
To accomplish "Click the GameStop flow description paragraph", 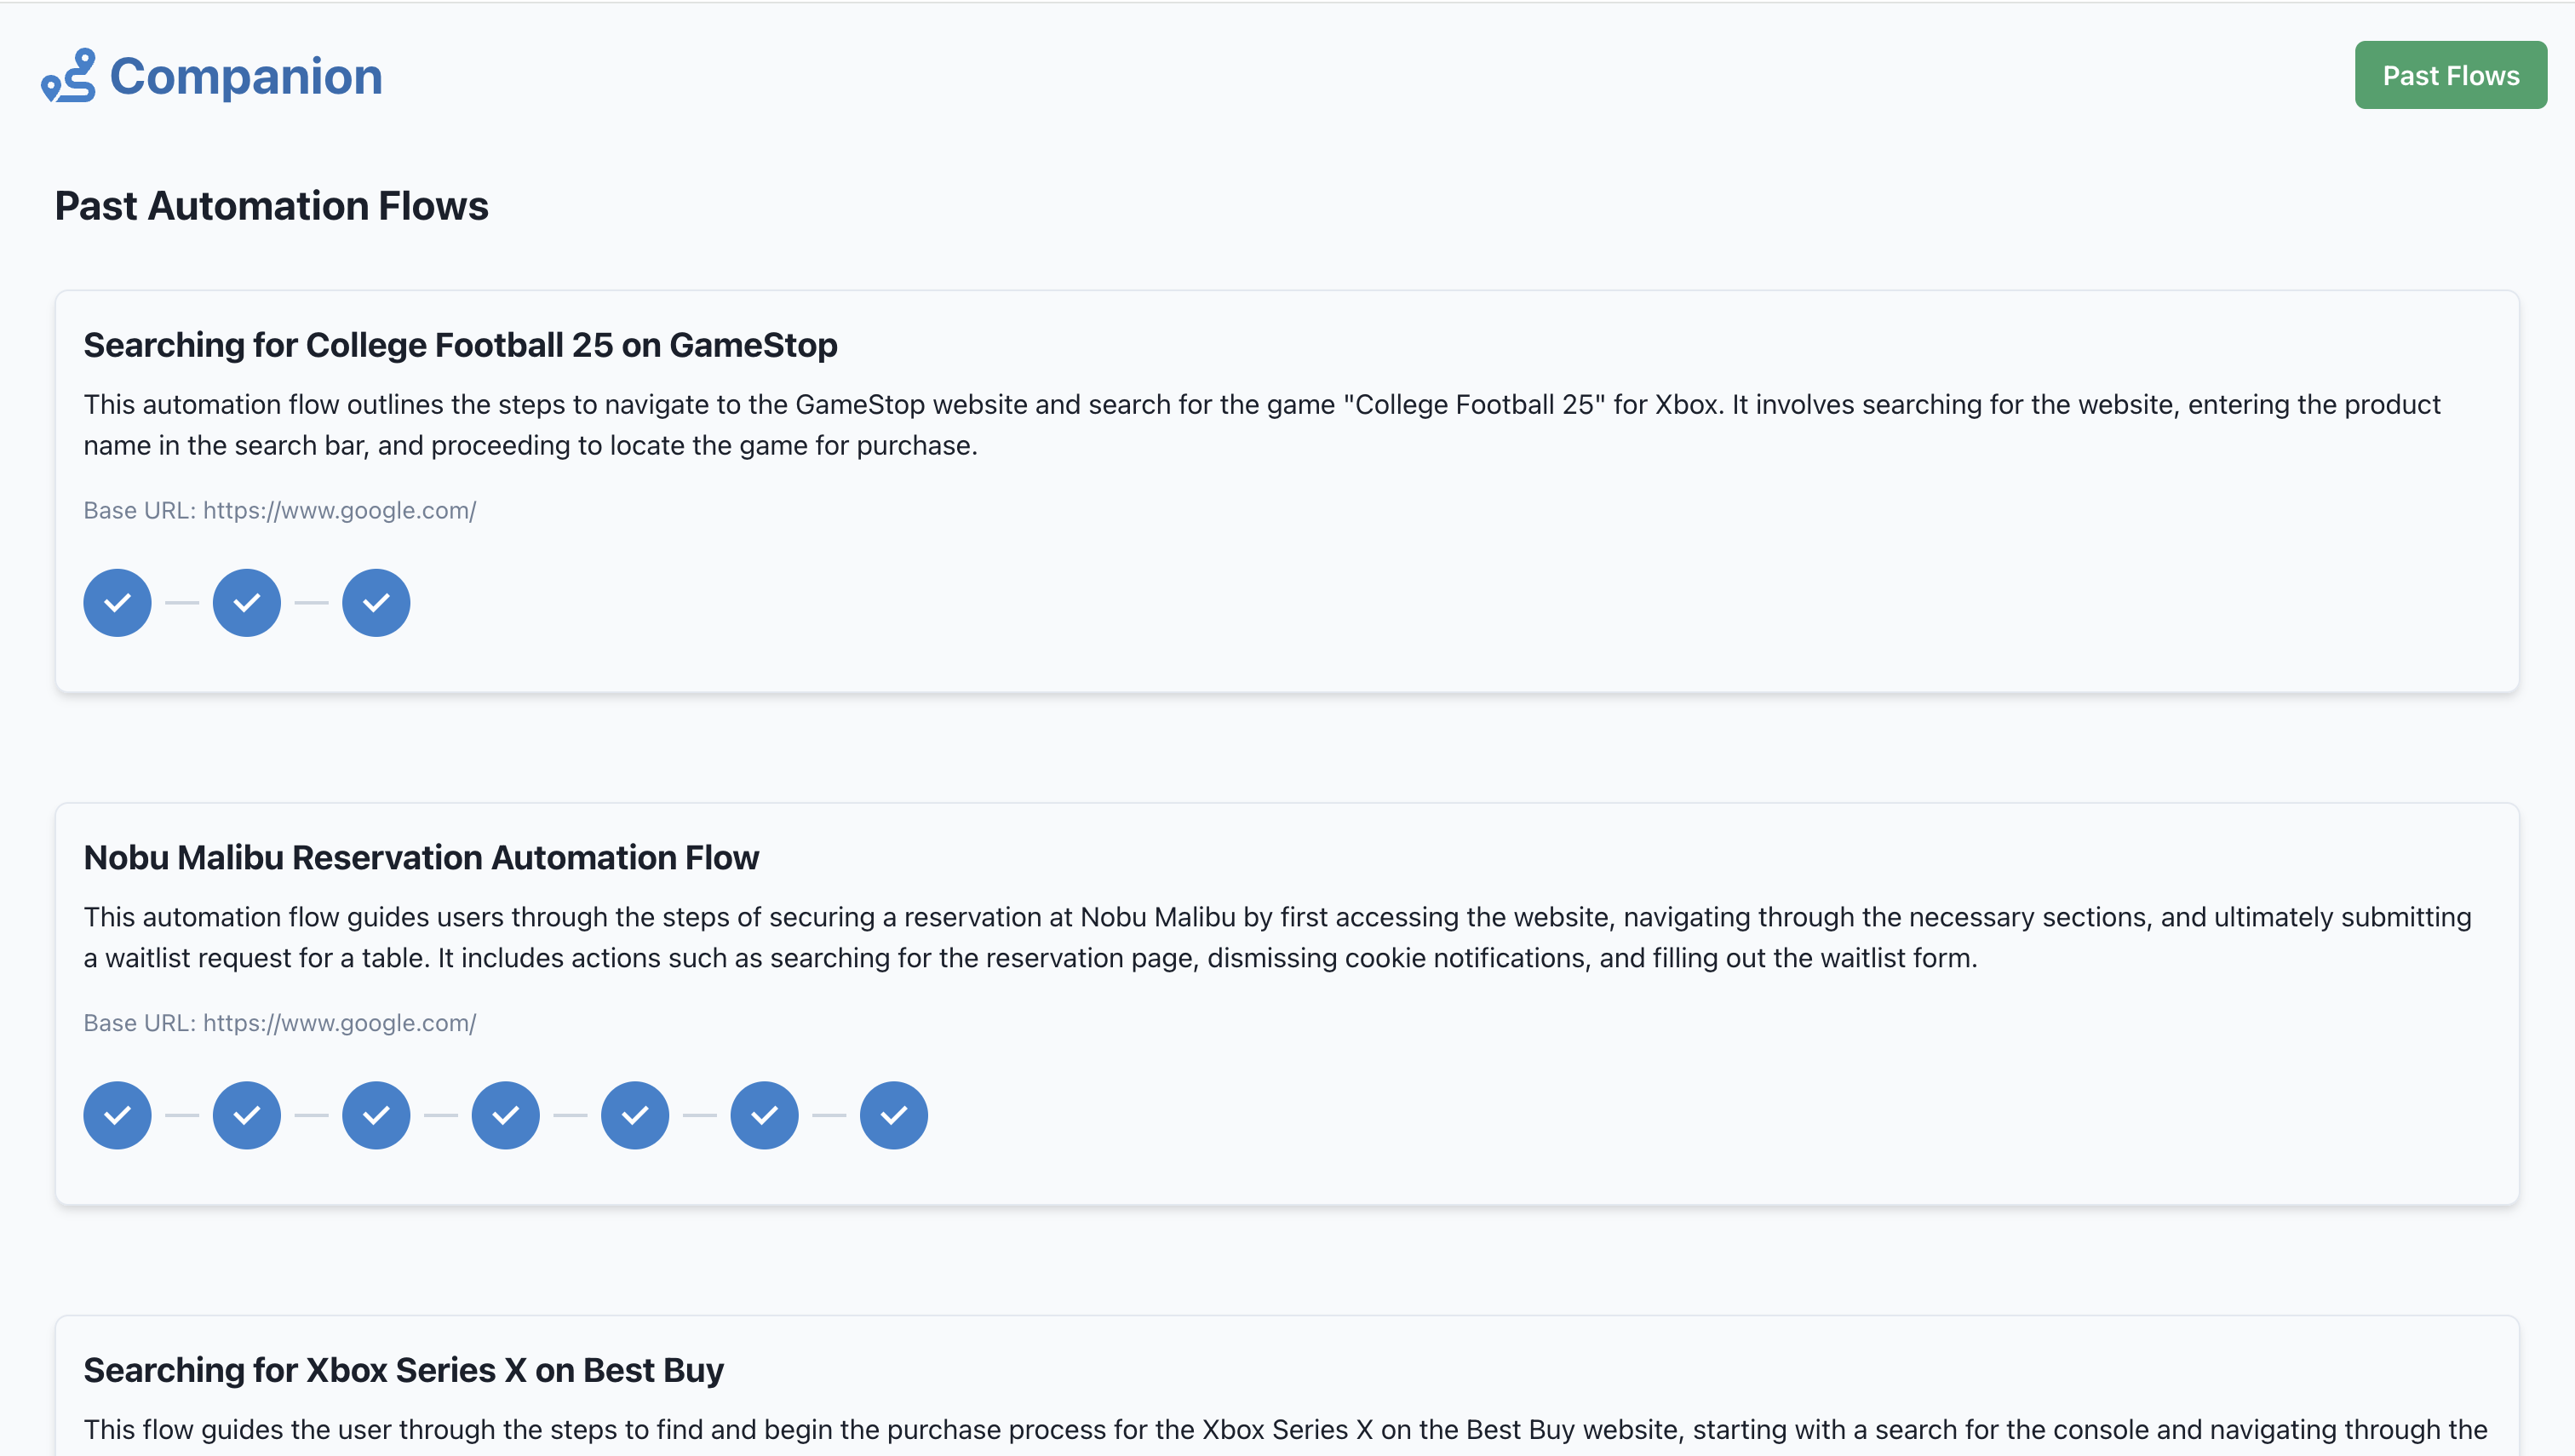I will 1260,425.
